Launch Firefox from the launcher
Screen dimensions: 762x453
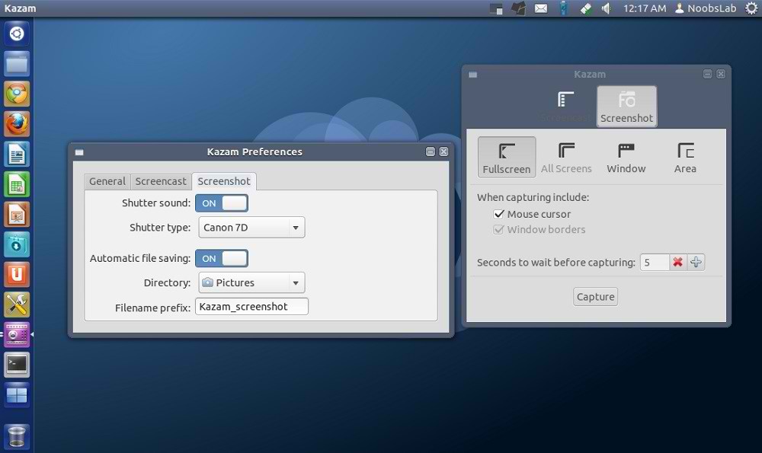pos(17,124)
